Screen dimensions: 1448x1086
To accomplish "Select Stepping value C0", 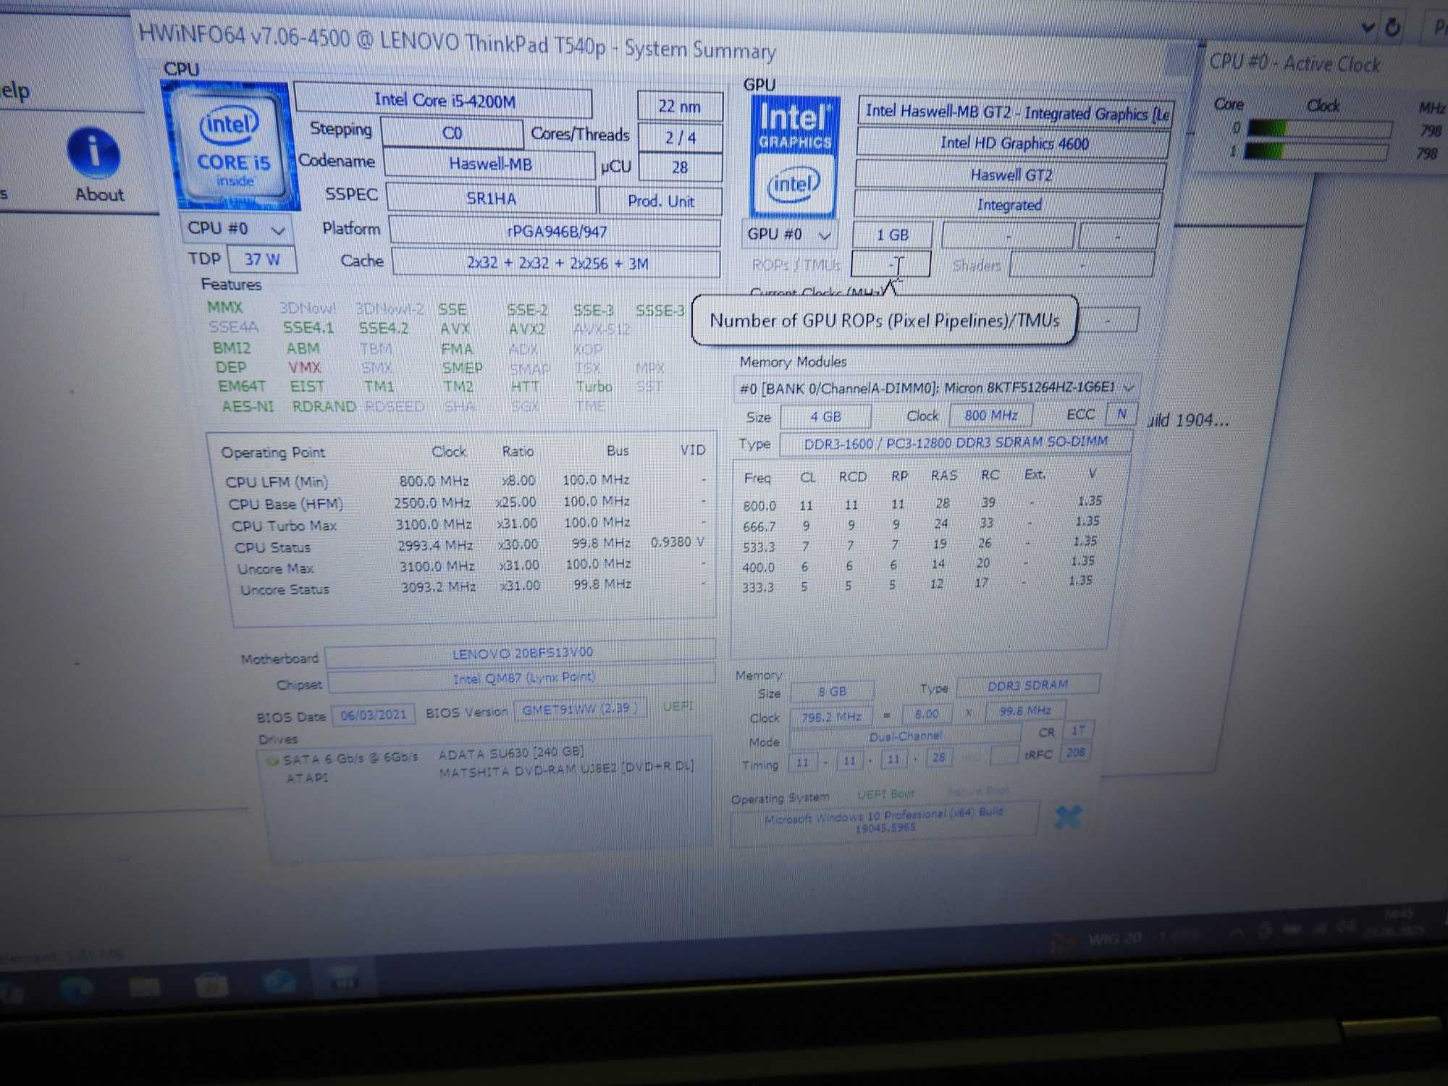I will pyautogui.click(x=452, y=133).
